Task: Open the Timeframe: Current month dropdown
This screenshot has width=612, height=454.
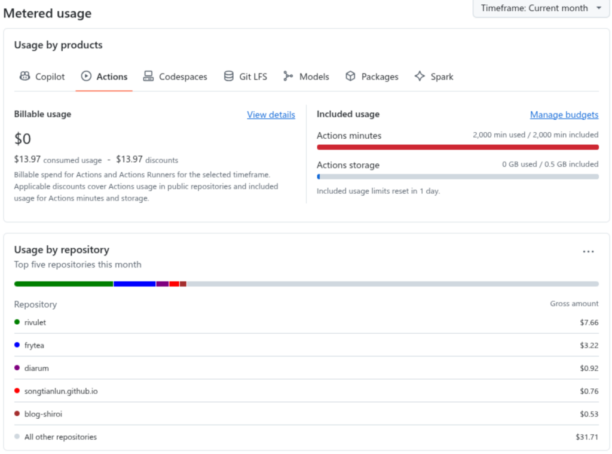Action: [x=541, y=8]
